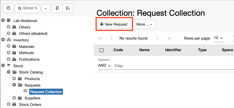Screen dimensions: 234x108
Task: Go to the first results page
Action: 100,38
